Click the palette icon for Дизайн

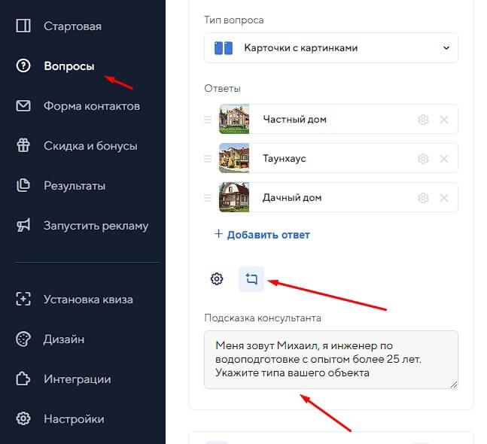[23, 339]
